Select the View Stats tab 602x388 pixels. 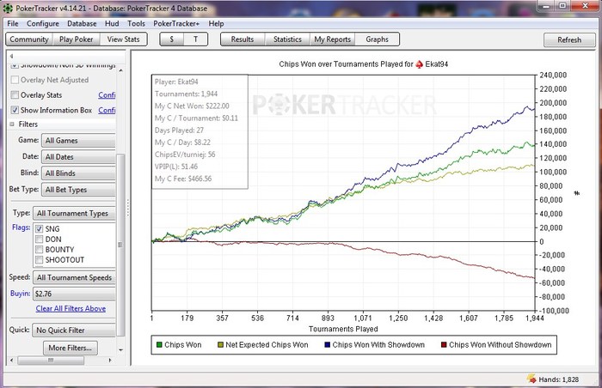[x=123, y=39]
